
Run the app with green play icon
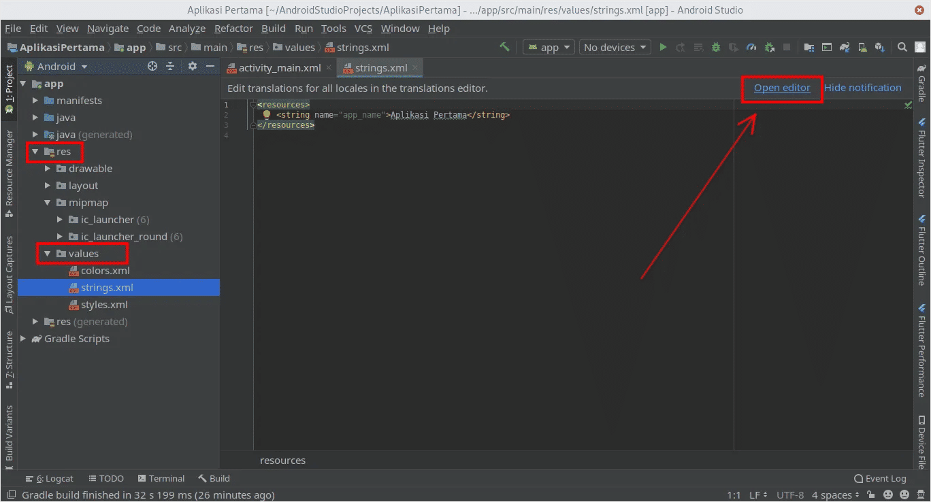click(x=663, y=47)
